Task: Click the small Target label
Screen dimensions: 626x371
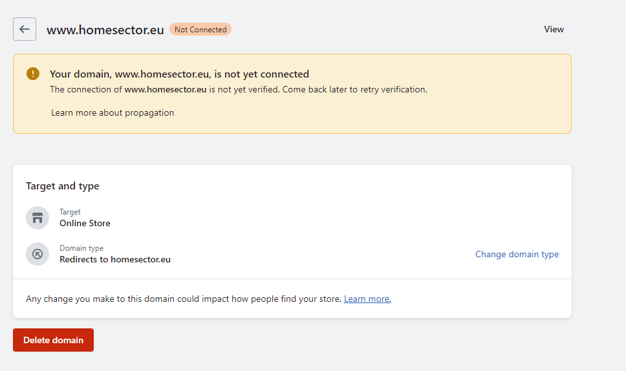Action: coord(70,212)
